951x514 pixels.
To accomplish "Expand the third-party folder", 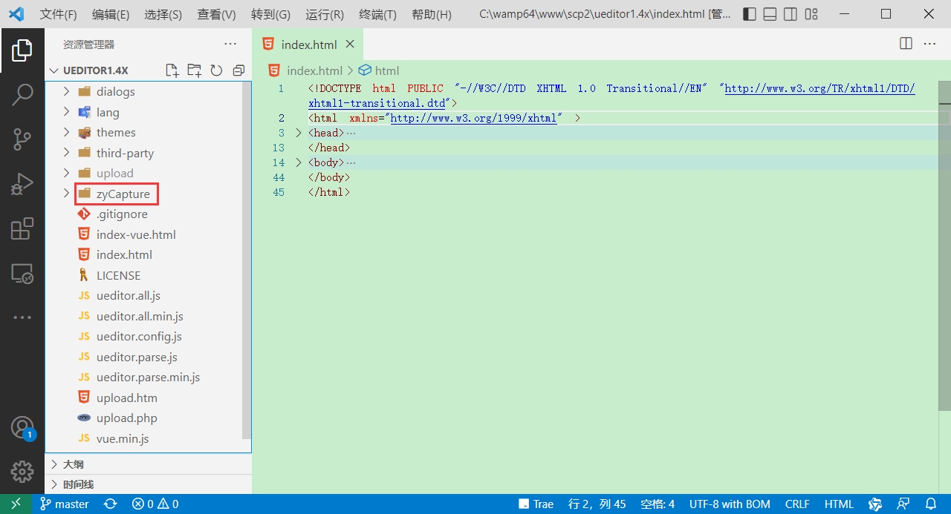I will [x=66, y=153].
